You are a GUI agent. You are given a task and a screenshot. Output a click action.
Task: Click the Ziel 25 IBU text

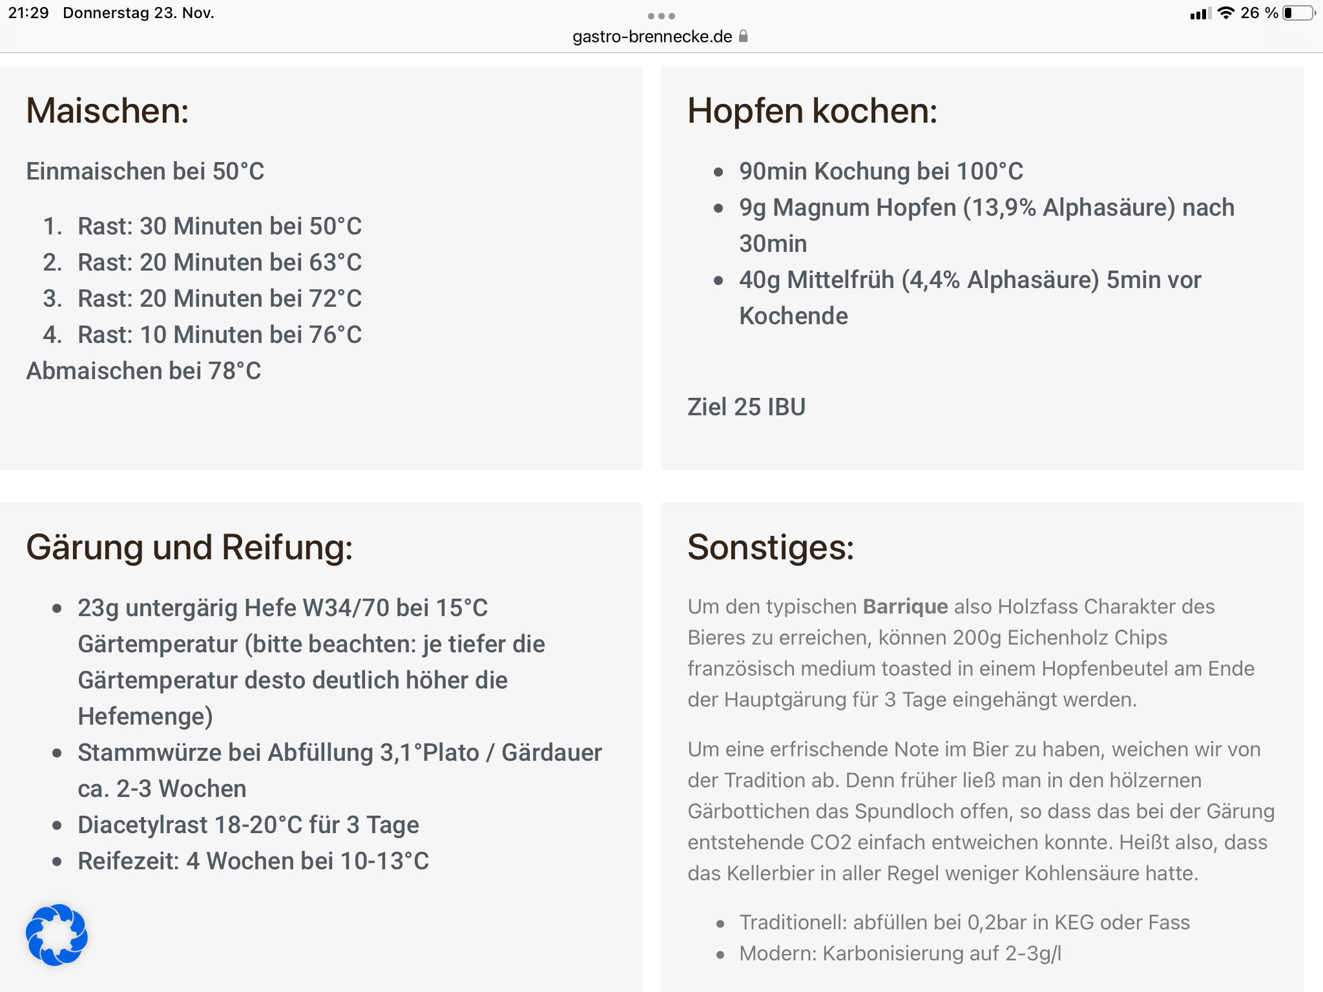(x=746, y=407)
